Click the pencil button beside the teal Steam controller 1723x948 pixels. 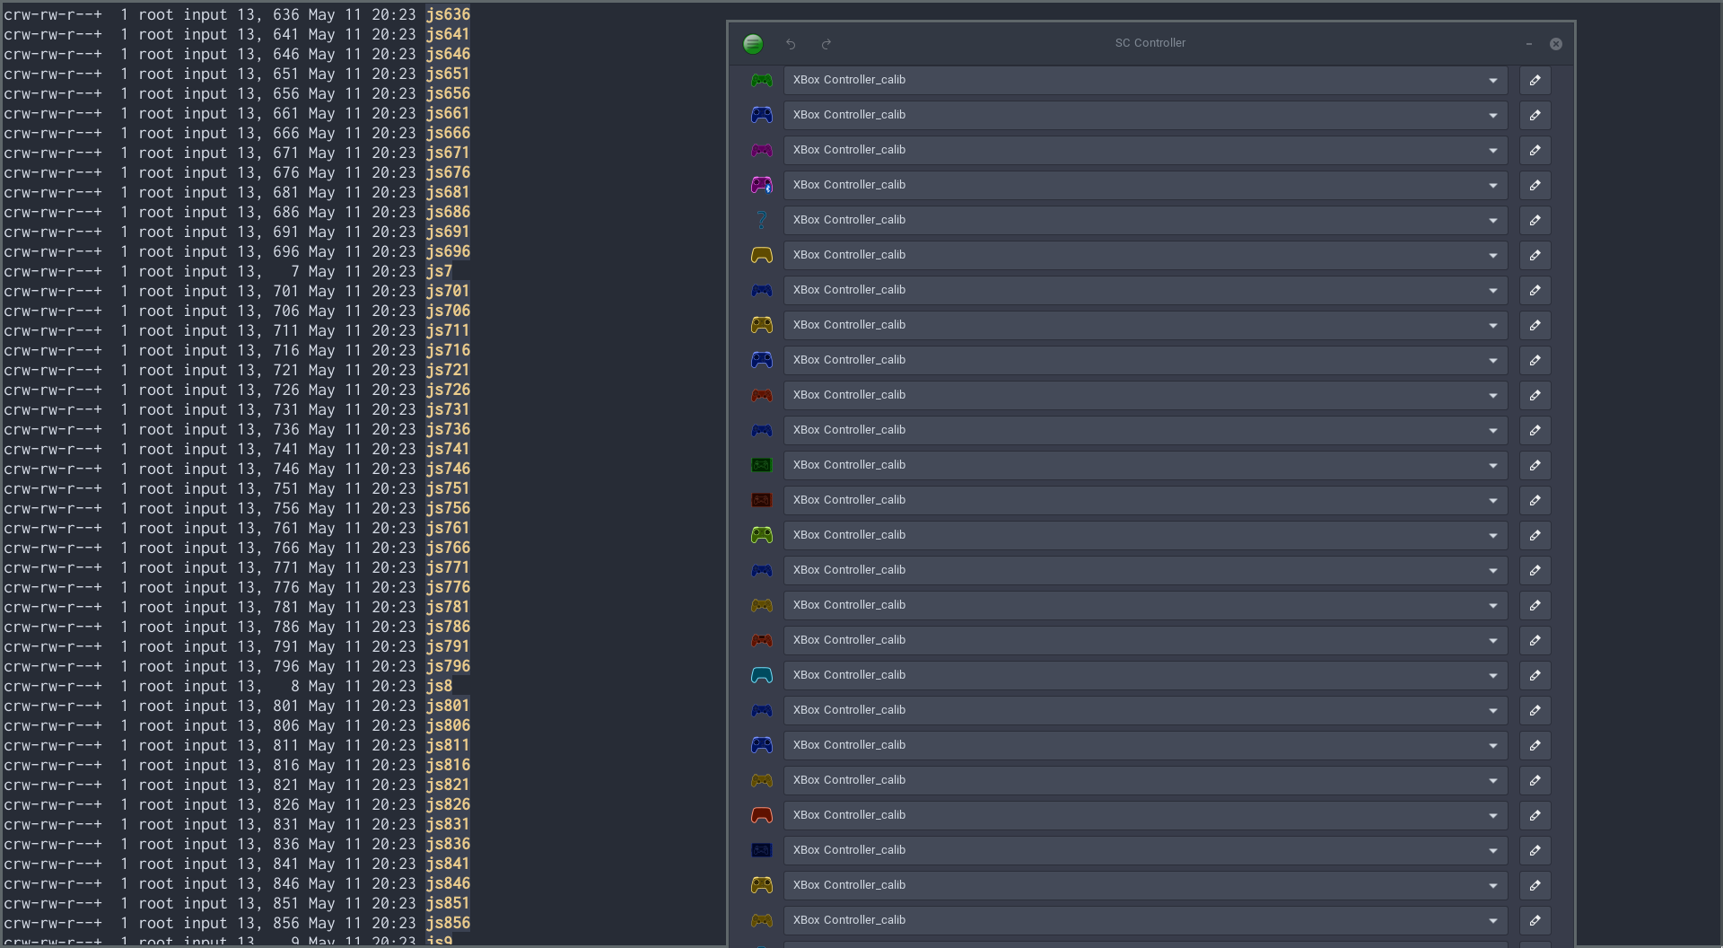point(1535,675)
